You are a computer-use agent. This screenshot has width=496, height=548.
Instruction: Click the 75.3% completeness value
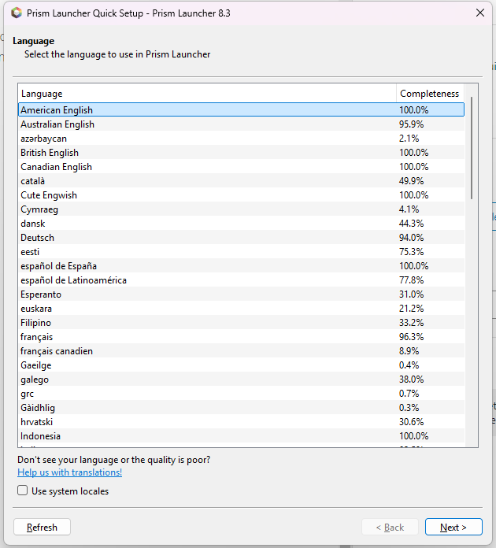click(412, 252)
